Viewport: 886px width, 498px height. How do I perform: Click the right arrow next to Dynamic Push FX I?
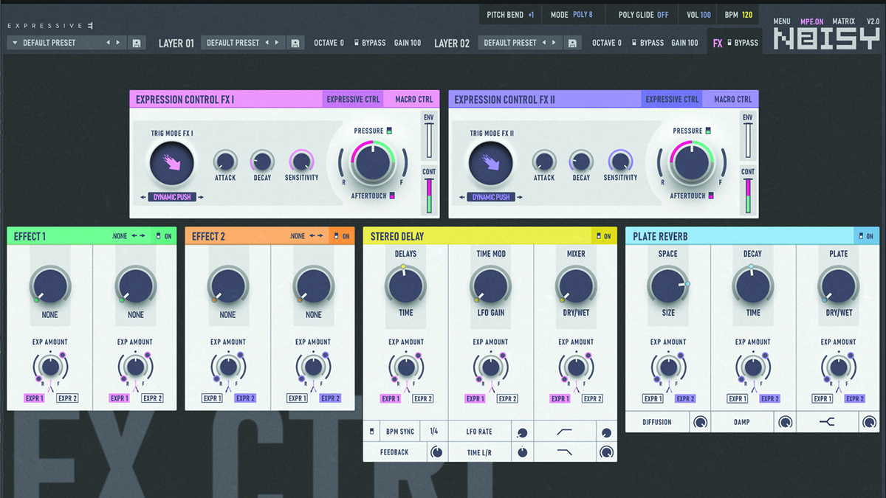coord(201,197)
